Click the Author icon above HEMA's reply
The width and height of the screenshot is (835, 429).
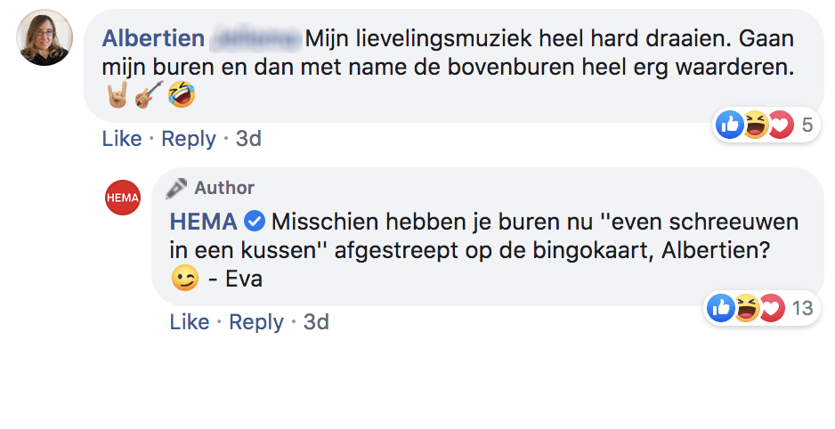[x=177, y=188]
